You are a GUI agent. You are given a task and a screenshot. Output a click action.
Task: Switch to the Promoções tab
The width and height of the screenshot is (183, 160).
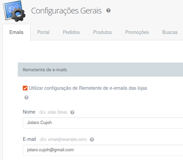pyautogui.click(x=137, y=32)
